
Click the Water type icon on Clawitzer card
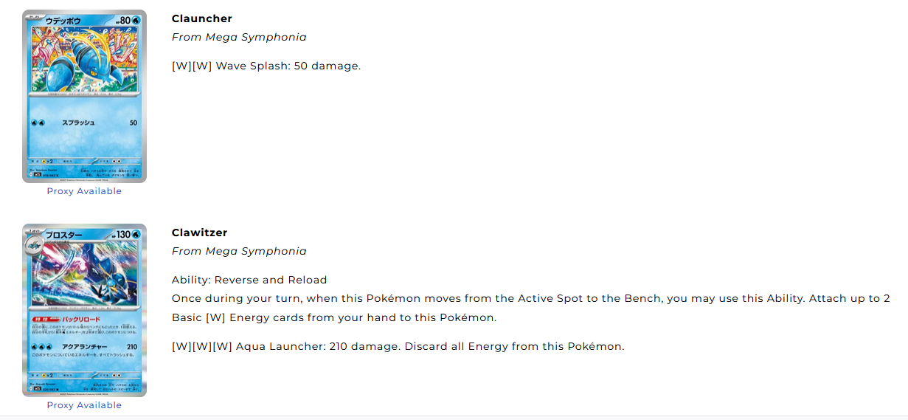click(x=136, y=234)
